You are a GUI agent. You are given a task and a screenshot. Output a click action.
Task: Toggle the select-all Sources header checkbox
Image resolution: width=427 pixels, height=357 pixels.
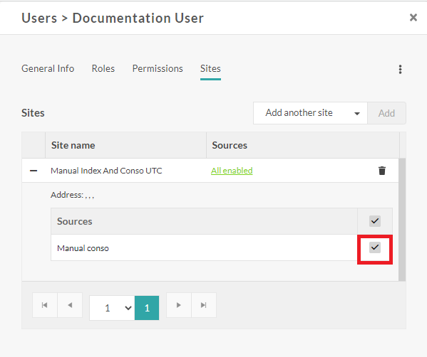click(375, 221)
